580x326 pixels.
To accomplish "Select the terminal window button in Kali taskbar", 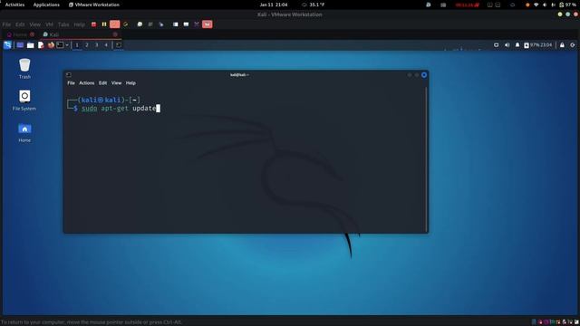I will coord(119,45).
